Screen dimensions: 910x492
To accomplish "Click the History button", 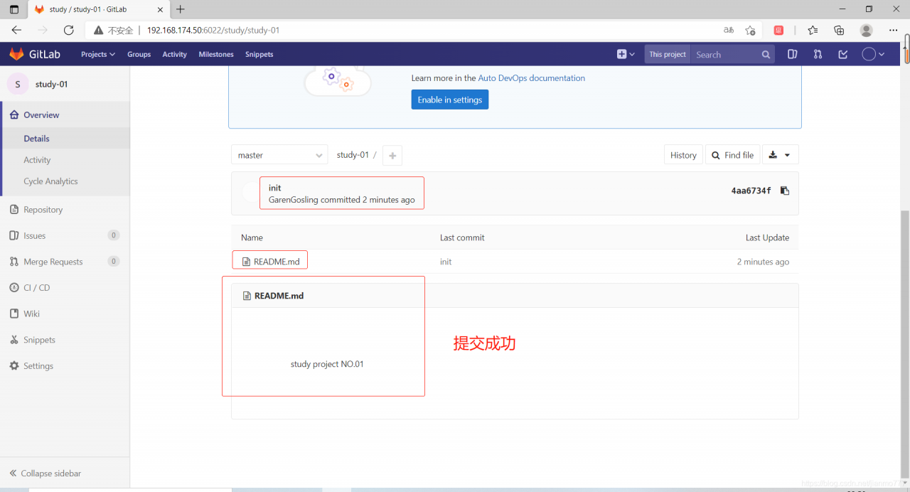I will 683,155.
